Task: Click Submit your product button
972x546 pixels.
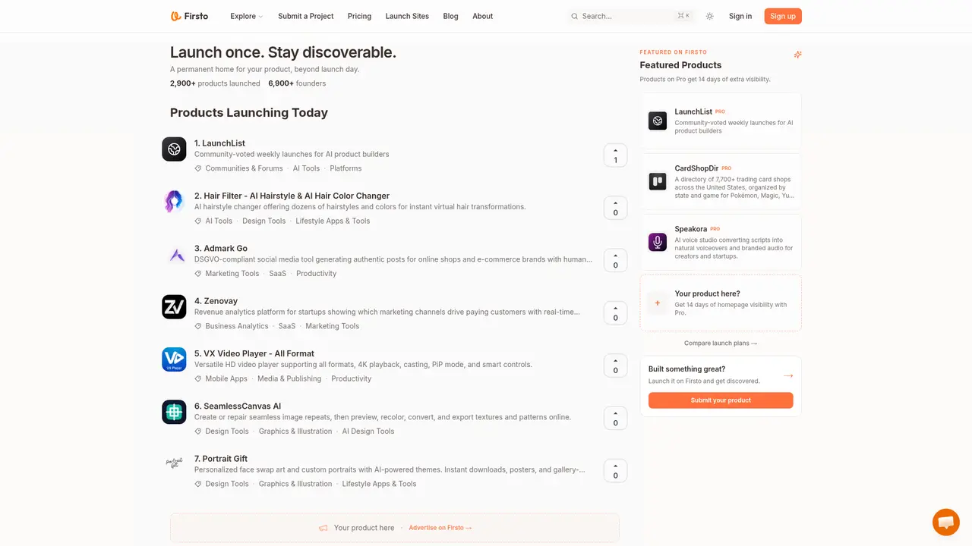Action: 721,400
